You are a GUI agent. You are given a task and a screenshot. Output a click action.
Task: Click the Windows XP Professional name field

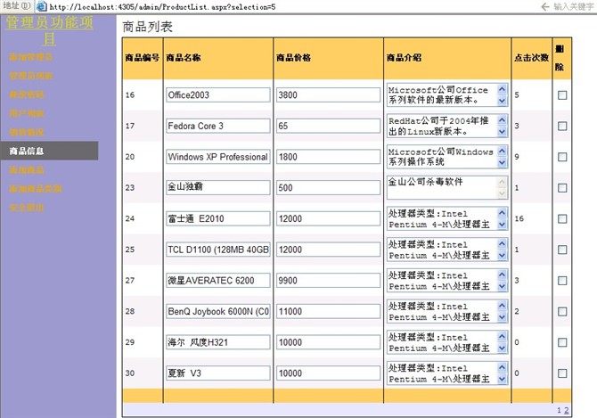pyautogui.click(x=218, y=157)
